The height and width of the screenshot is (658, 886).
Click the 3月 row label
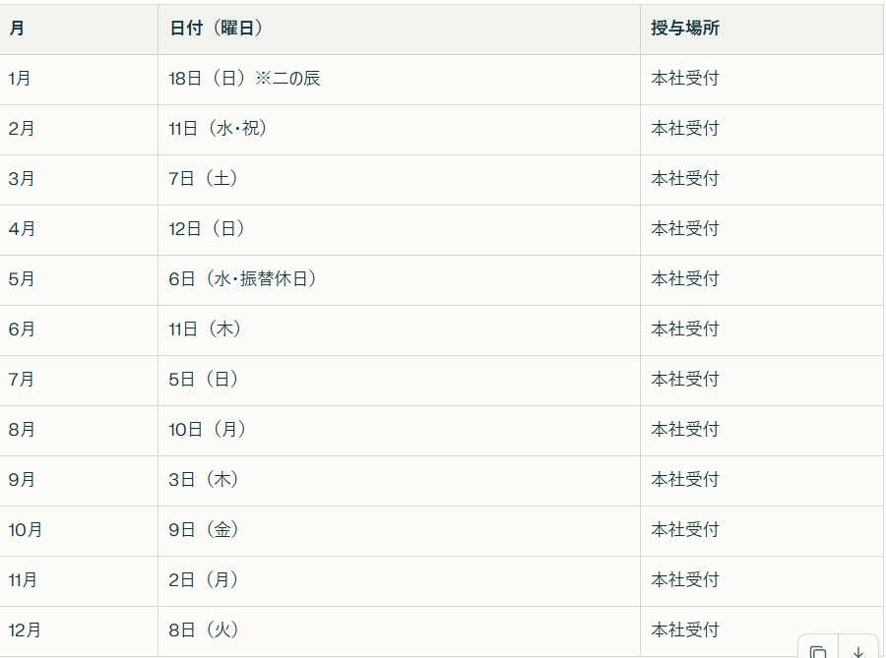coord(21,179)
